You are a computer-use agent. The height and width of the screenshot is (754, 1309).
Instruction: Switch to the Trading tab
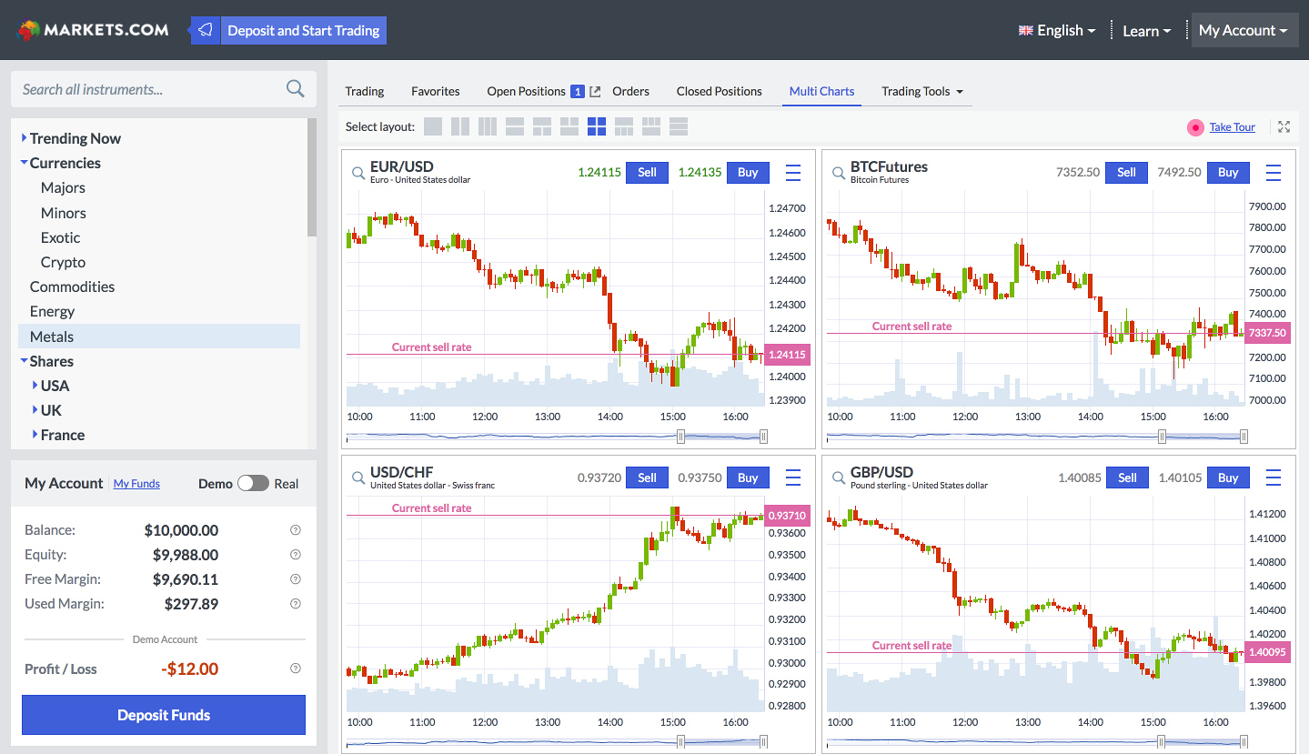tap(365, 91)
